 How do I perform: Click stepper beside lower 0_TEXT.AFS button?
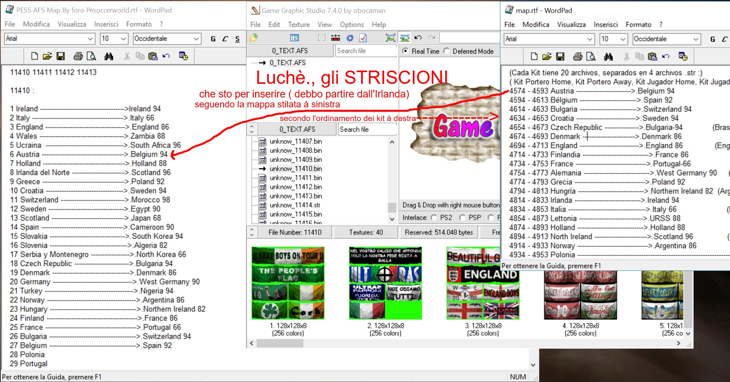click(x=252, y=129)
